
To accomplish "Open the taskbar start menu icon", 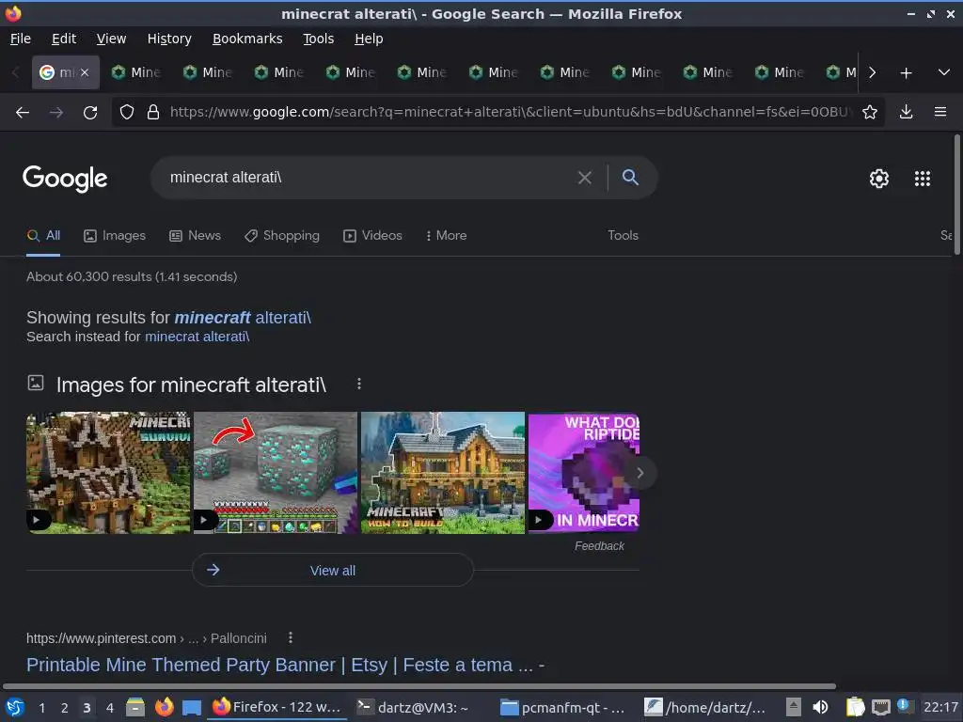I will [x=15, y=707].
